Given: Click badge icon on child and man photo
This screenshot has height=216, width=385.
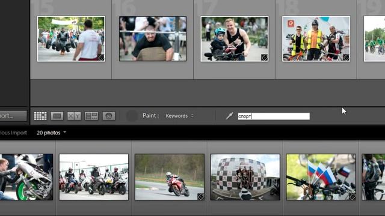Looking at the screenshot, I should (264, 58).
